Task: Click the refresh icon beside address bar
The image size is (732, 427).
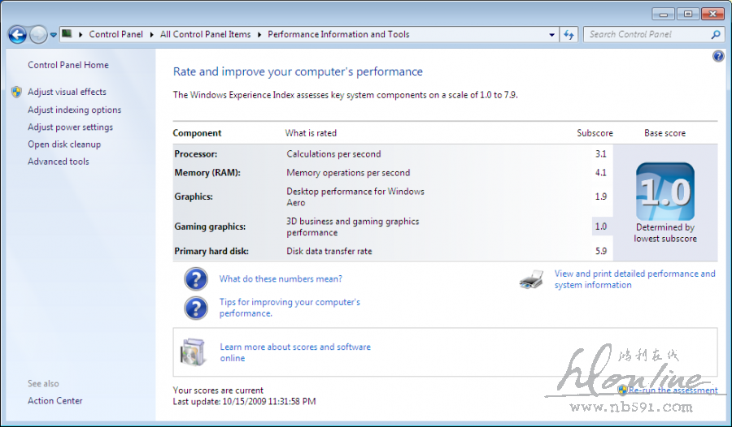Action: pos(569,35)
